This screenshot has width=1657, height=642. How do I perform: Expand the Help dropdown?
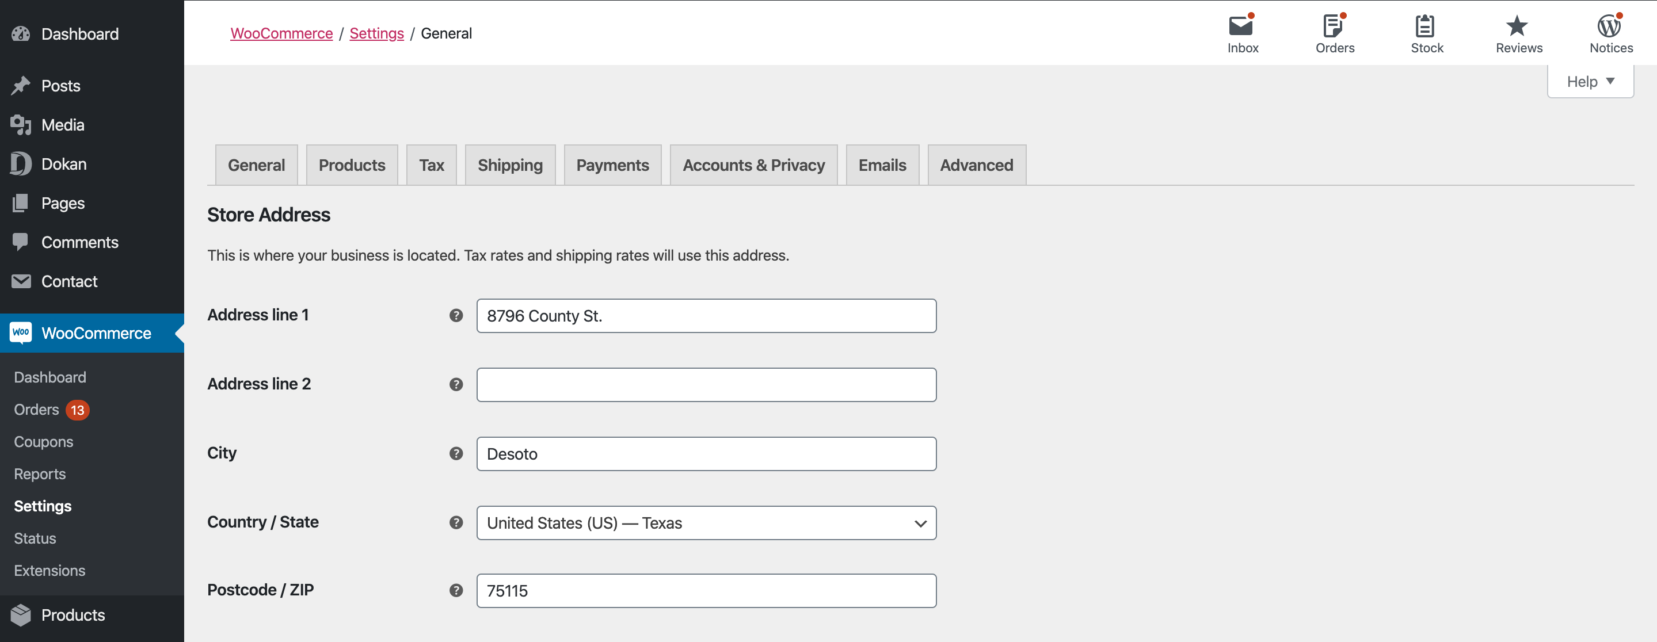(x=1590, y=82)
